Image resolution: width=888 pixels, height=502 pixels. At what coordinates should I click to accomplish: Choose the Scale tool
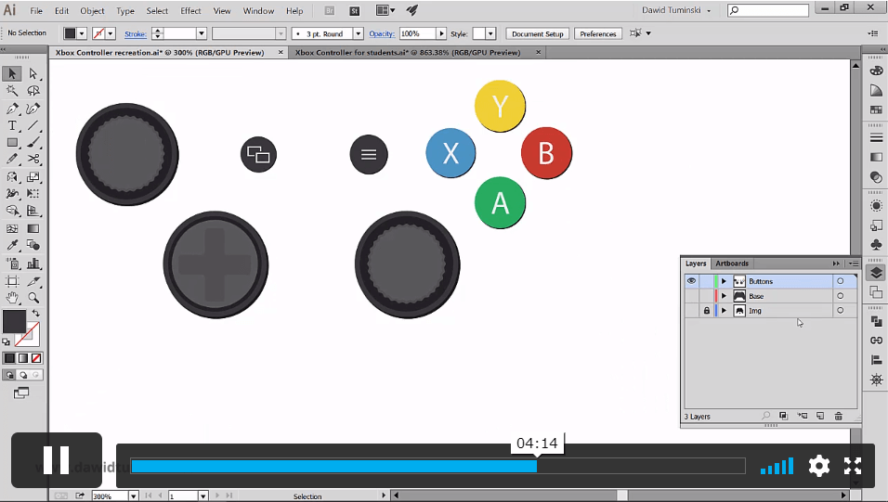[x=33, y=177]
